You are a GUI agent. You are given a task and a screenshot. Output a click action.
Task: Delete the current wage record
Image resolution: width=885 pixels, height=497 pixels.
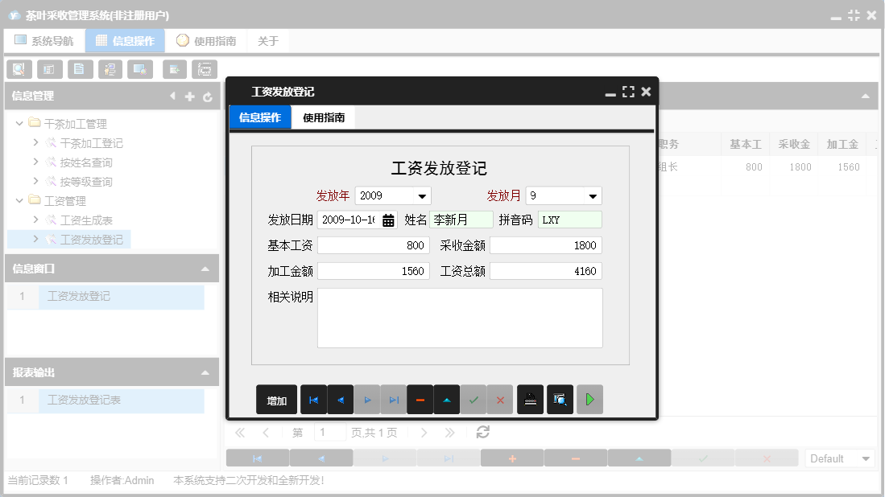click(x=420, y=400)
